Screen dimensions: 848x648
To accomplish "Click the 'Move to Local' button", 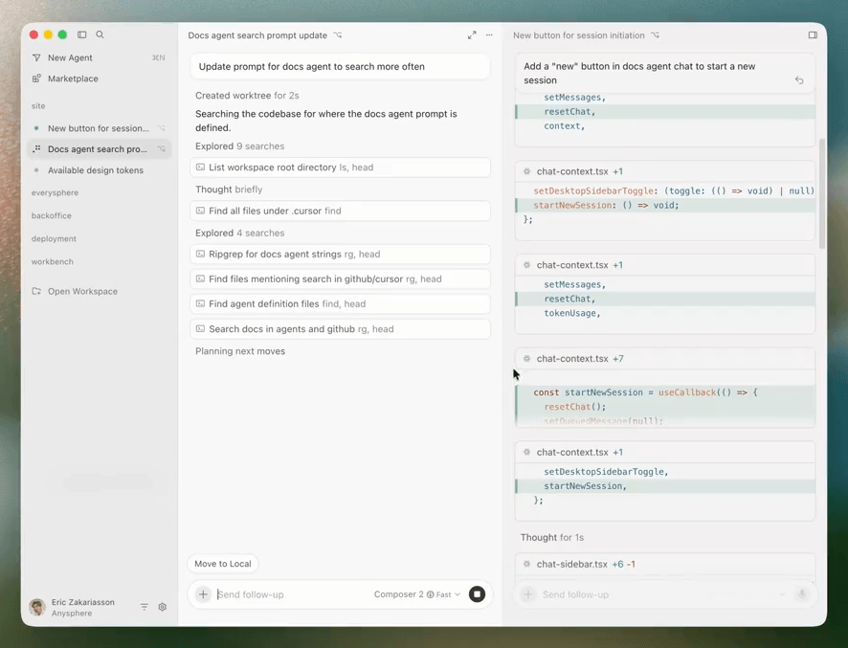I will click(x=223, y=564).
